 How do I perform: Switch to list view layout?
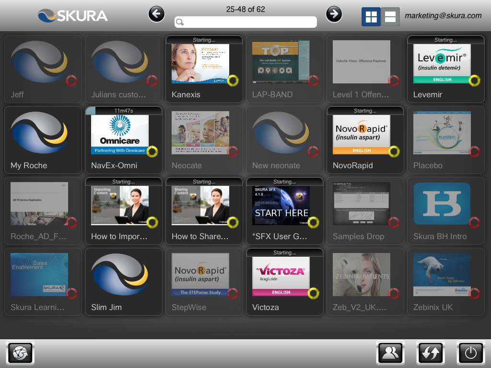(x=390, y=17)
